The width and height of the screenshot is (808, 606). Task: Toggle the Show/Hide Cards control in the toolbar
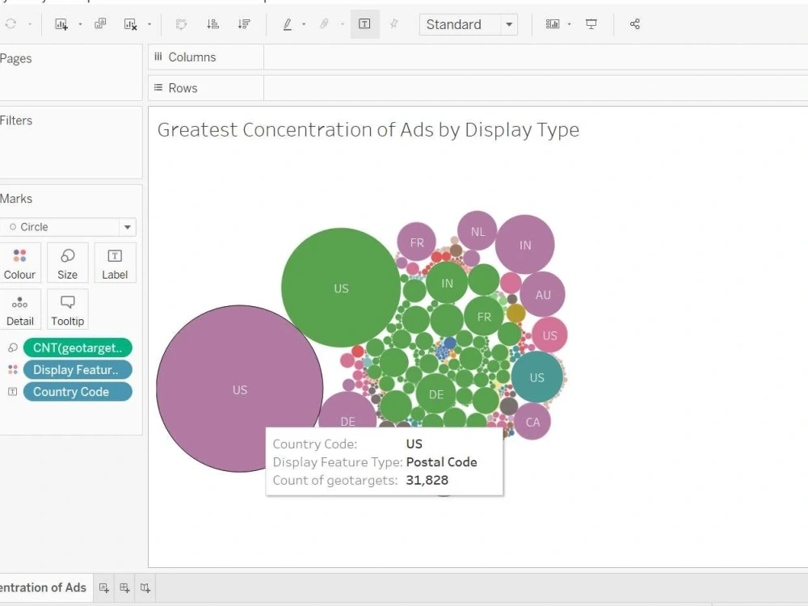pos(554,24)
